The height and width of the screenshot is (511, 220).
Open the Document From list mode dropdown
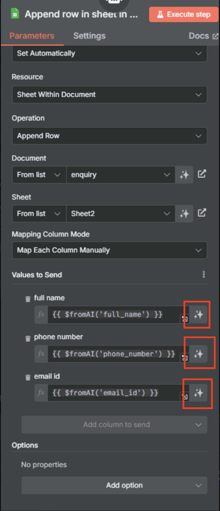39,175
